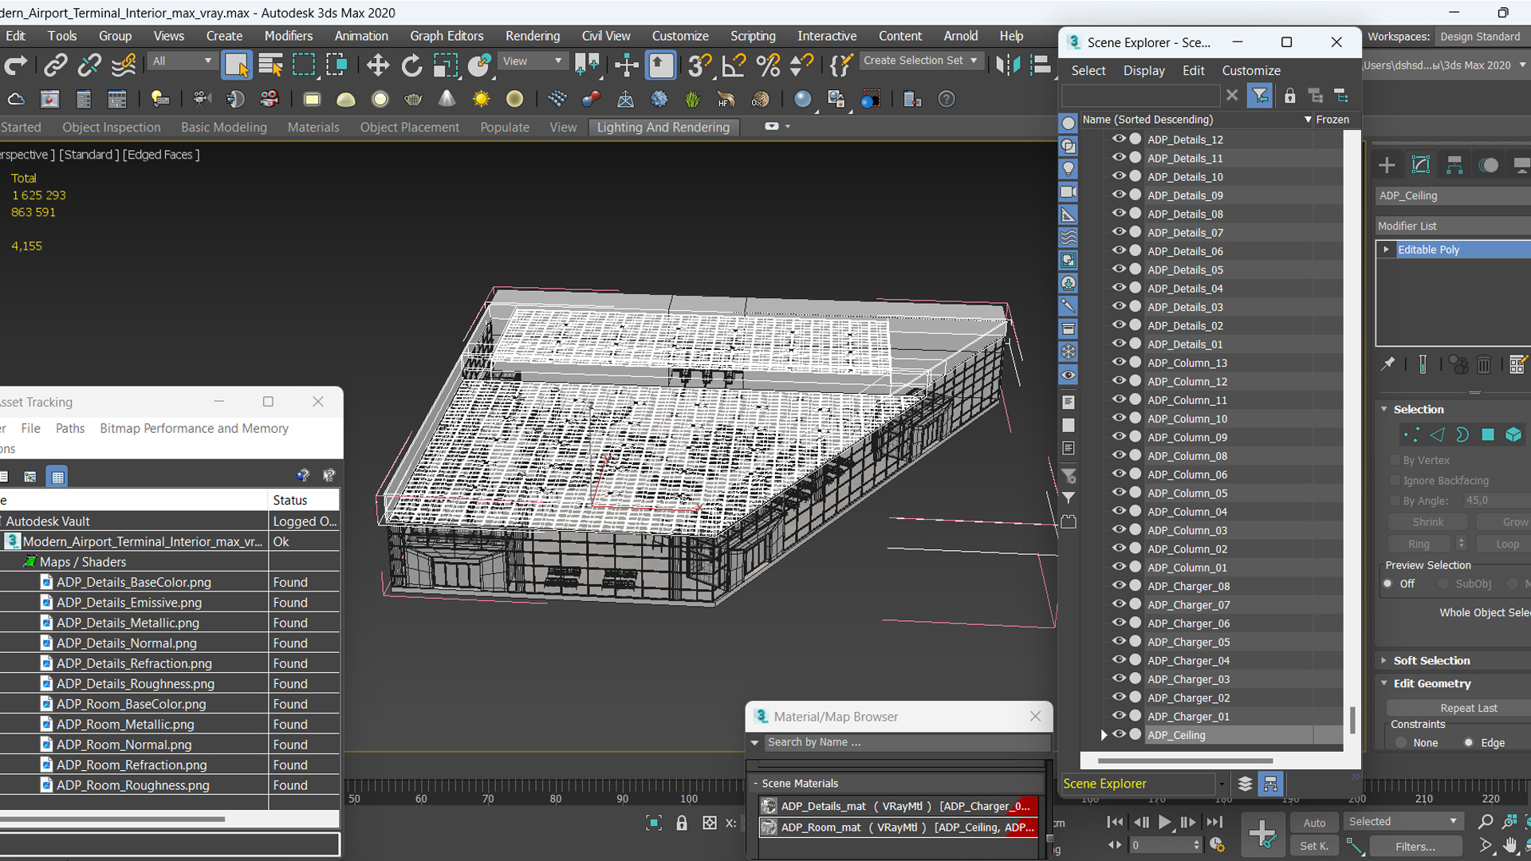Click the Select and Link icon
Viewport: 1531px width, 861px height.
coord(55,65)
